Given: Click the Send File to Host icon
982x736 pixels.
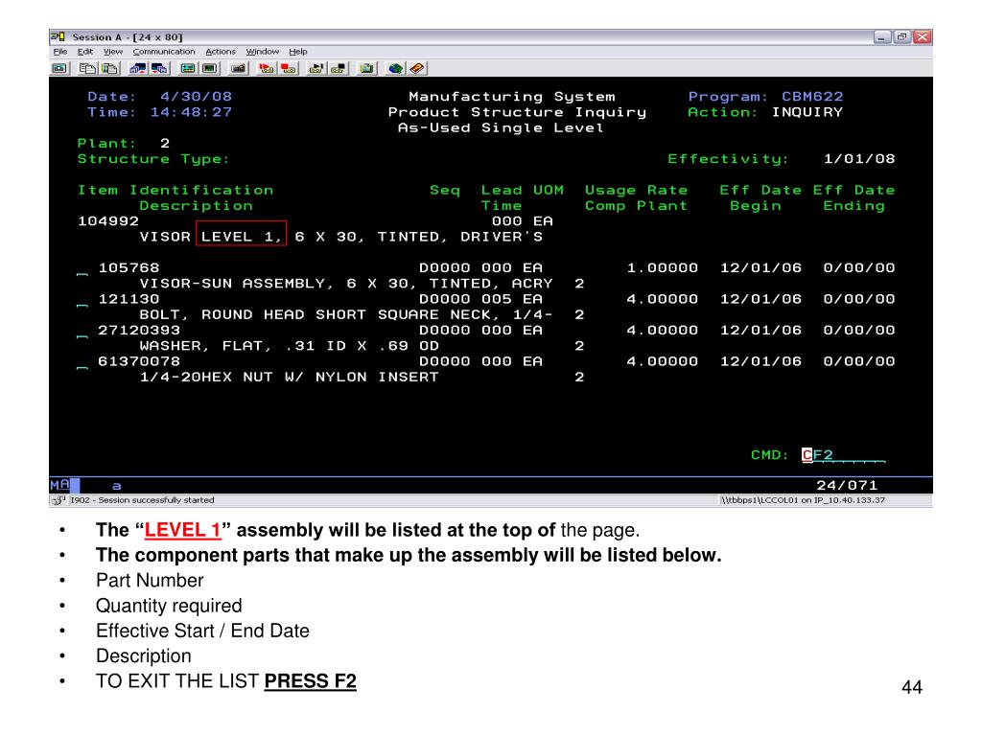Looking at the screenshot, I should pyautogui.click(x=137, y=68).
